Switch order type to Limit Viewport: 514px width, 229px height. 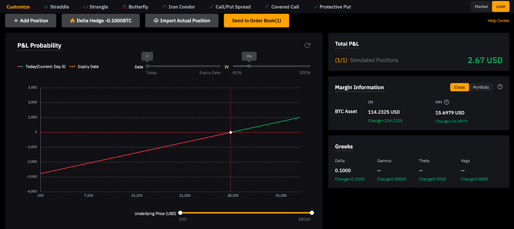point(501,6)
